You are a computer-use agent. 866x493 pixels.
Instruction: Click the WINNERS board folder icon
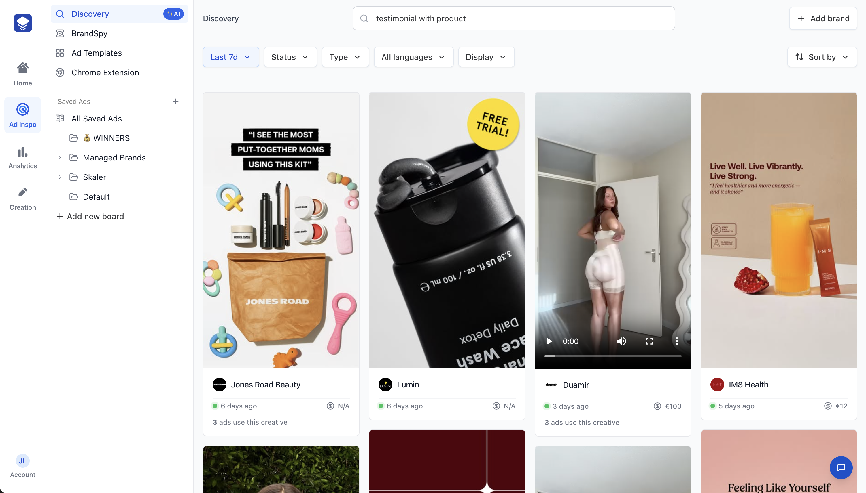coord(73,138)
